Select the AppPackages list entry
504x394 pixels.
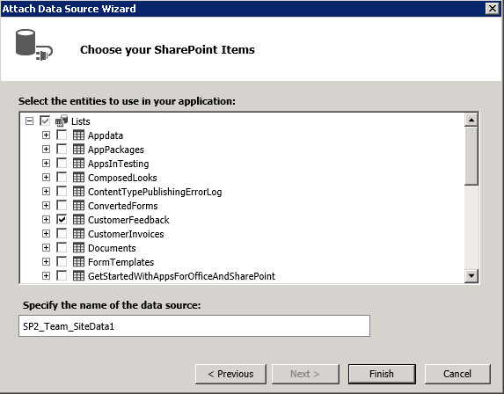pyautogui.click(x=116, y=150)
